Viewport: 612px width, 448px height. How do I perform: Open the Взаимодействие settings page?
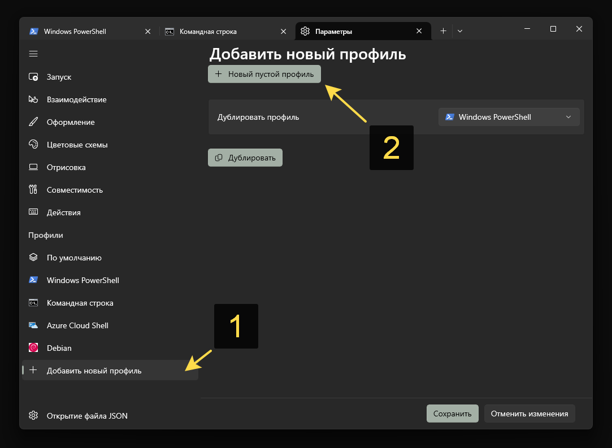pos(110,99)
